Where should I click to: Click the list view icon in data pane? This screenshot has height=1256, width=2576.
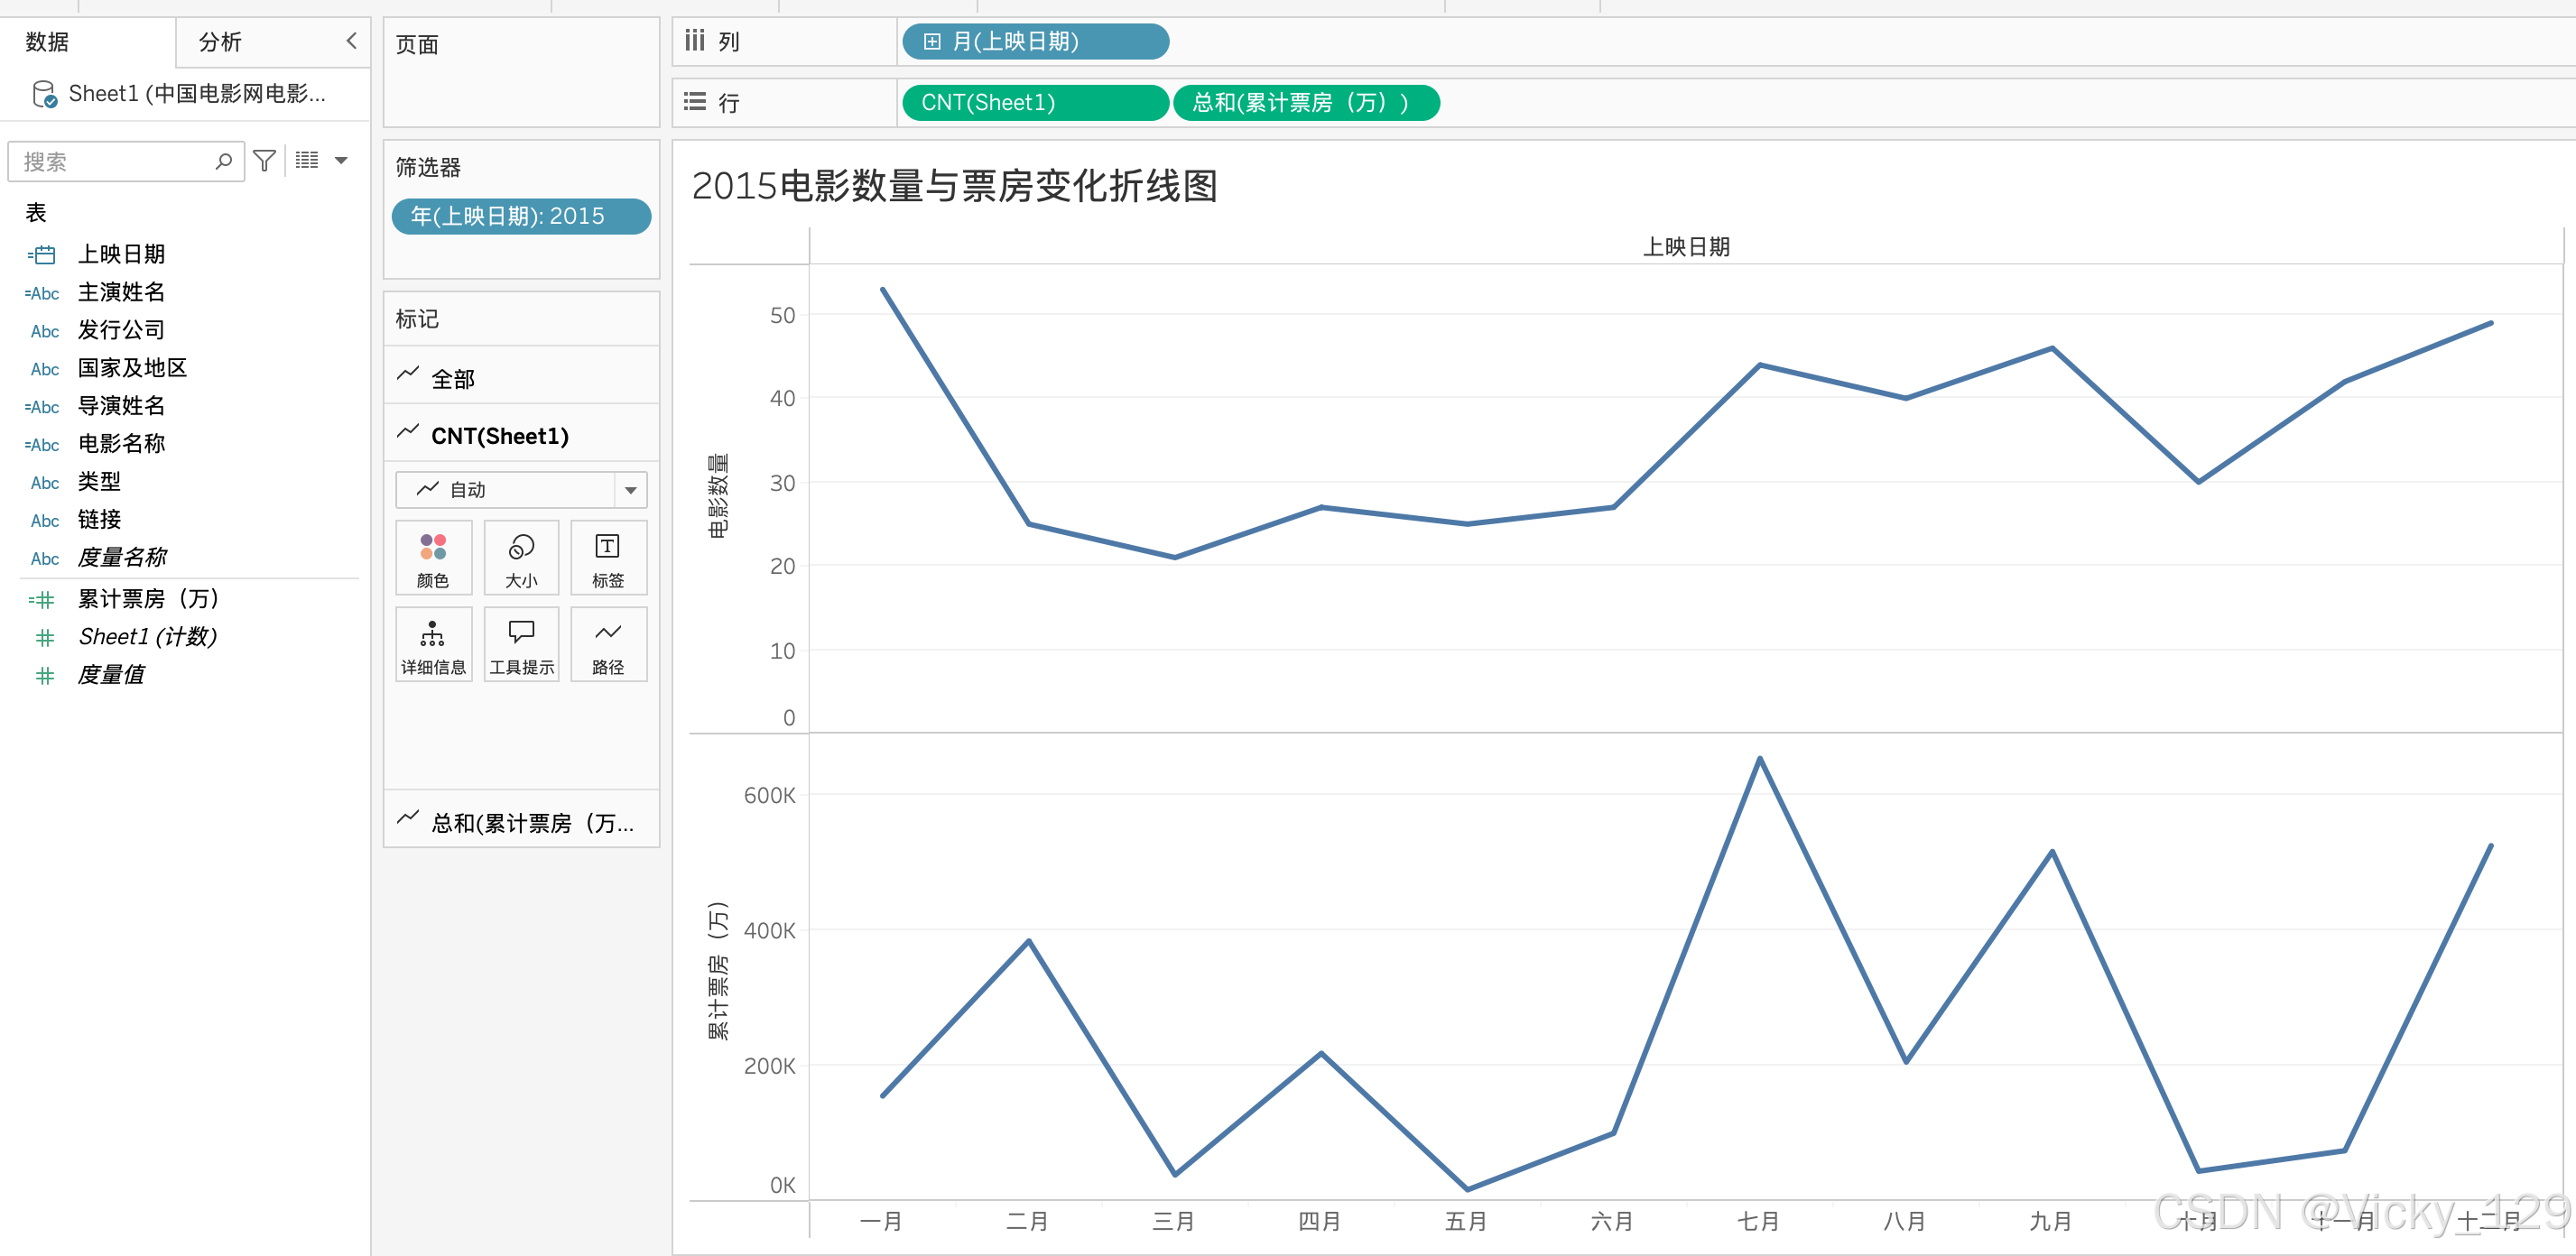pos(307,161)
